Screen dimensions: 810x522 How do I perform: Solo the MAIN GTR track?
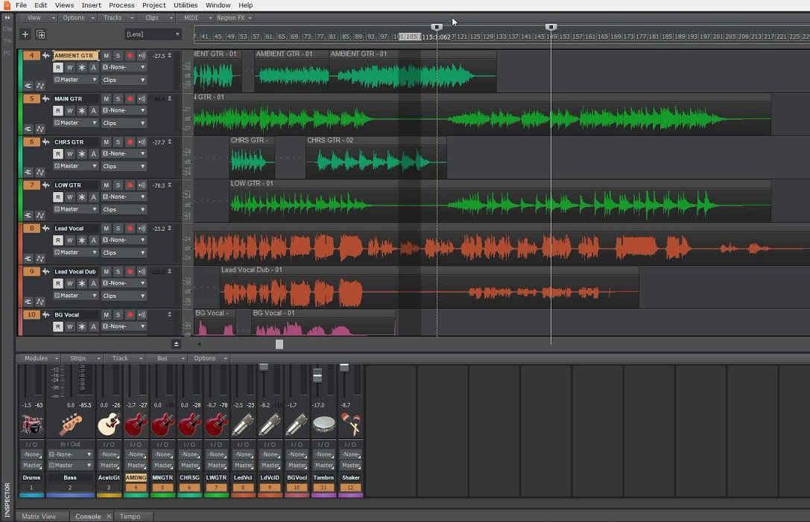(118, 98)
